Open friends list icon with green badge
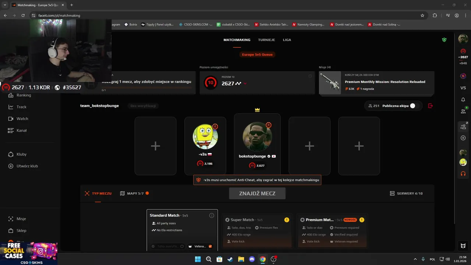 click(463, 111)
